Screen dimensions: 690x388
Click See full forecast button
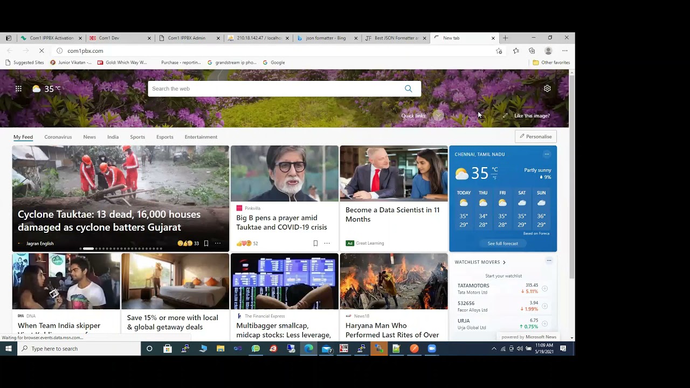[x=503, y=244]
